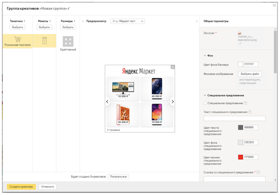Click Отменить button
Viewport: 280px width, 195px height.
click(47, 187)
